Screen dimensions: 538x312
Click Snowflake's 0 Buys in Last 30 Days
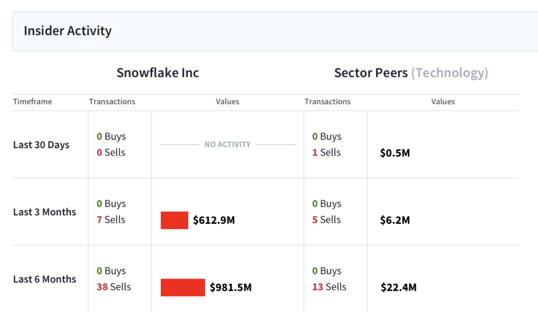(111, 137)
